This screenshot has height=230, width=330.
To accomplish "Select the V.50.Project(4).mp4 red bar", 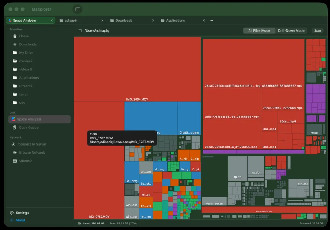I will (x=264, y=210).
